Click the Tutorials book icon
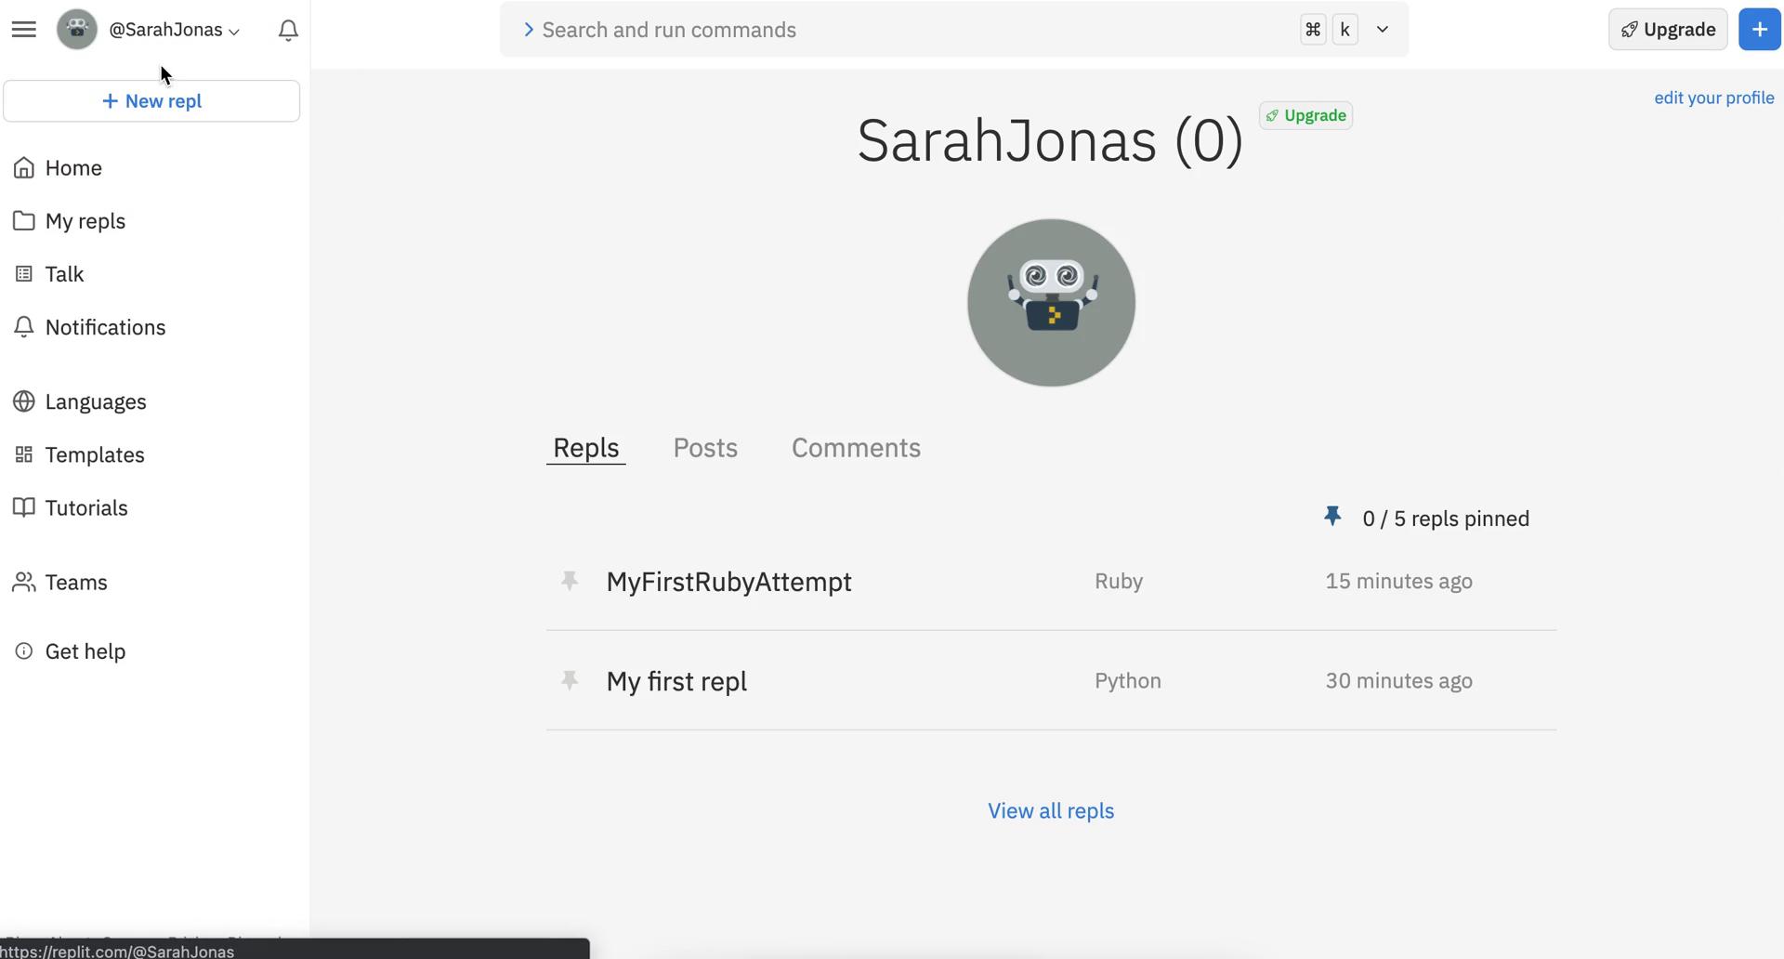 [x=24, y=507]
